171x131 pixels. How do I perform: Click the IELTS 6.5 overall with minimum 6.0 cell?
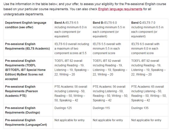pyautogui.click(x=149, y=49)
